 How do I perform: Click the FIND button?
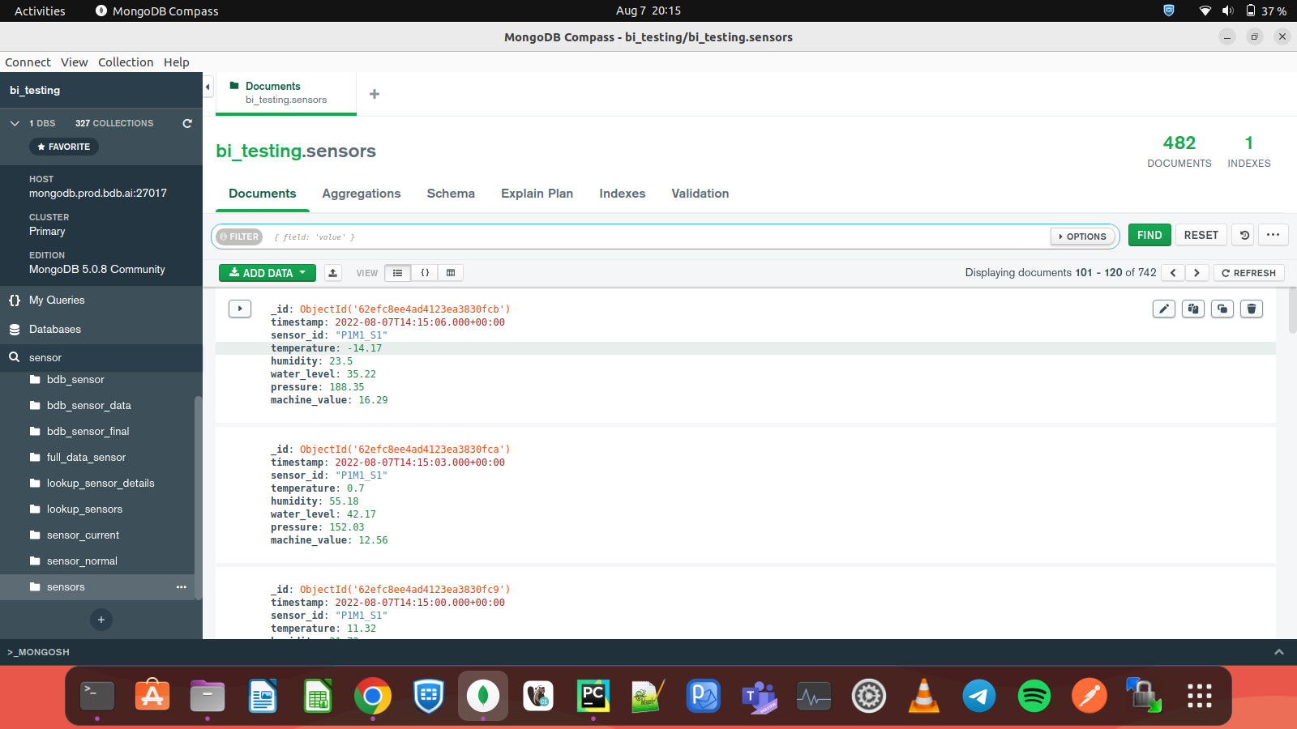point(1149,235)
